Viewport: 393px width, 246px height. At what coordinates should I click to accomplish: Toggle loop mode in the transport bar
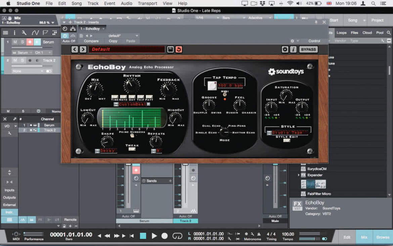click(177, 236)
